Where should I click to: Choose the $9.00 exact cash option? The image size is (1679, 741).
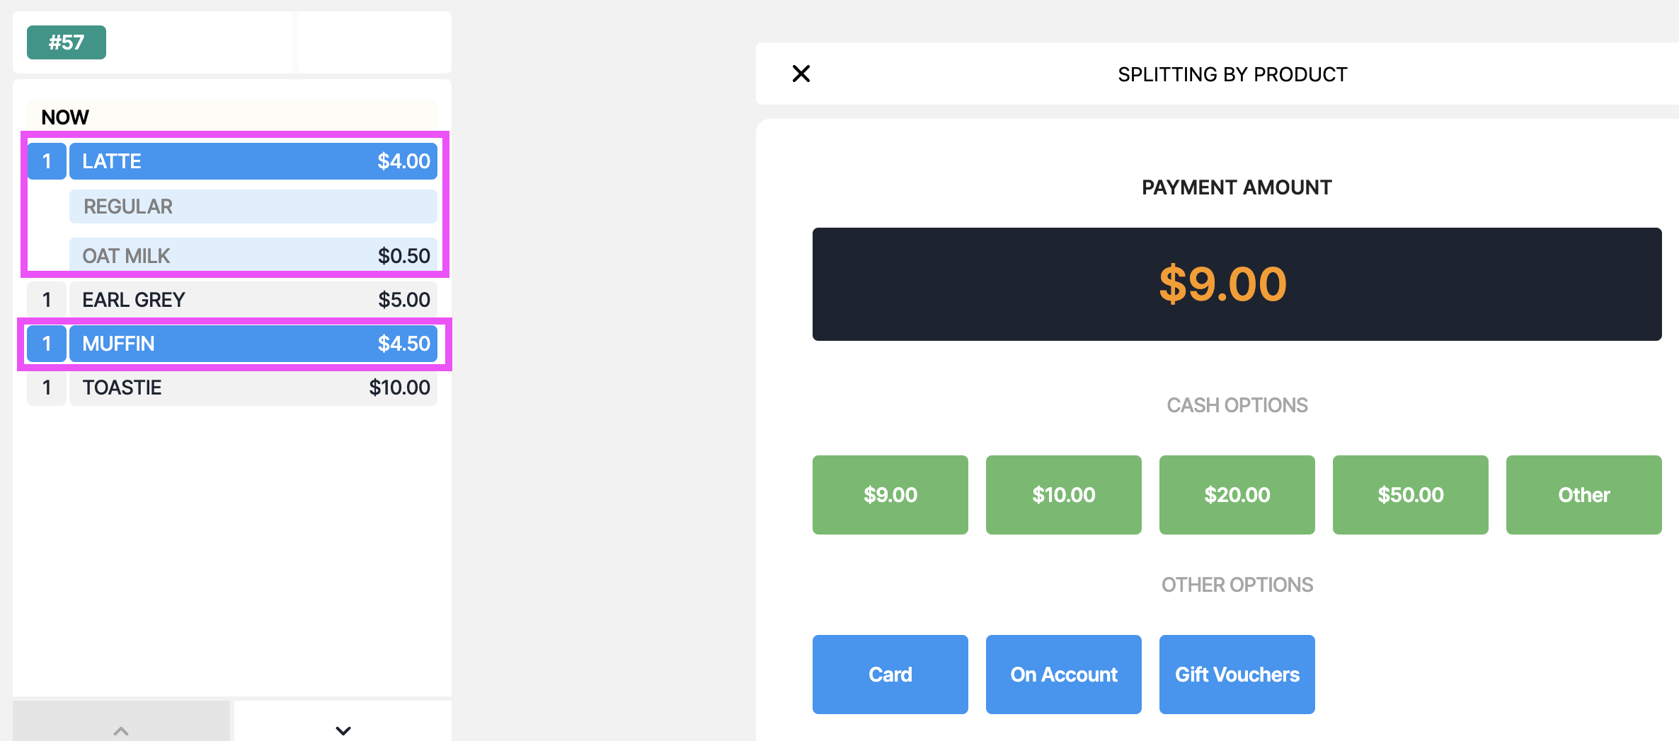[890, 495]
